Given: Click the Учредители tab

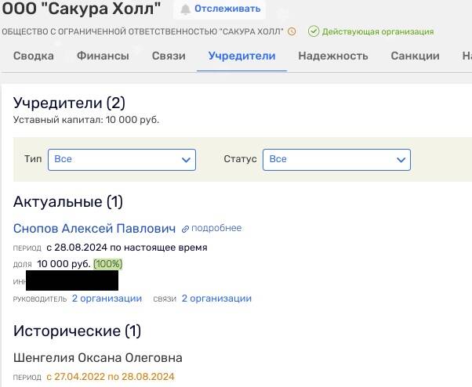Looking at the screenshot, I should pos(241,56).
